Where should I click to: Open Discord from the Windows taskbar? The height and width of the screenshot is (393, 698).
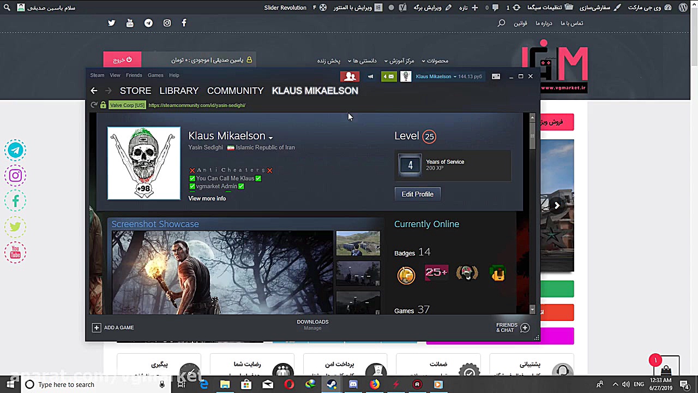pos(353,384)
